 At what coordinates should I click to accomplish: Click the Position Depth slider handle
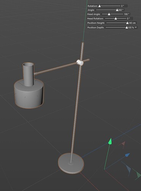126,28
